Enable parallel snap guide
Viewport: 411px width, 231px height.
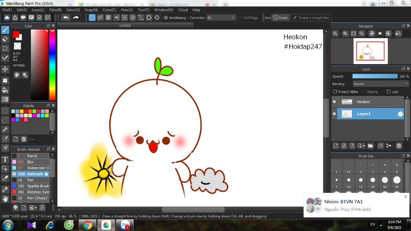click(x=100, y=18)
